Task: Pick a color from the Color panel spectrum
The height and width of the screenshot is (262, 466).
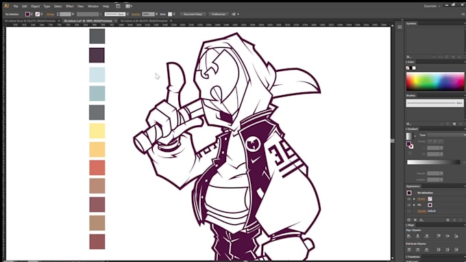Action: pyautogui.click(x=435, y=81)
